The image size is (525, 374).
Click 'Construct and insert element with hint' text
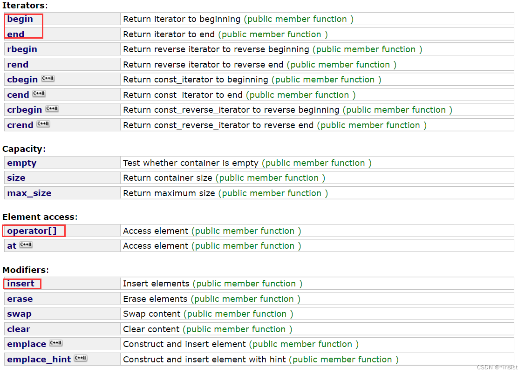(205, 360)
